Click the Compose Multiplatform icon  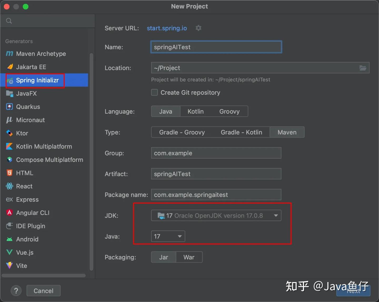(x=9, y=160)
